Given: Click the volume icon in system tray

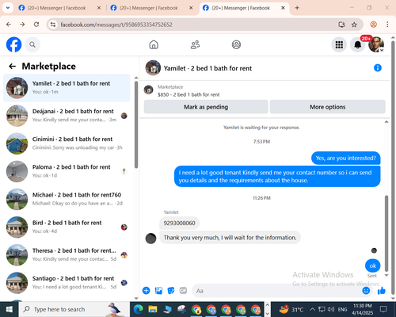Looking at the screenshot, I should (331, 309).
